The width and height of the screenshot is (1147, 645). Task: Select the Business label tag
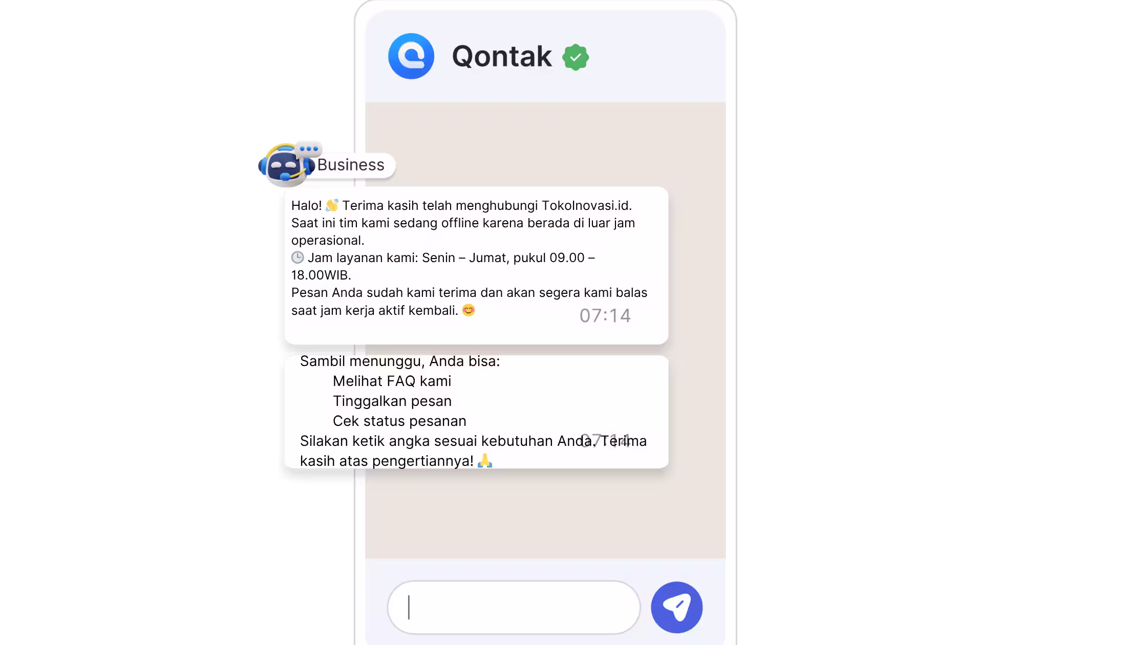(x=351, y=165)
